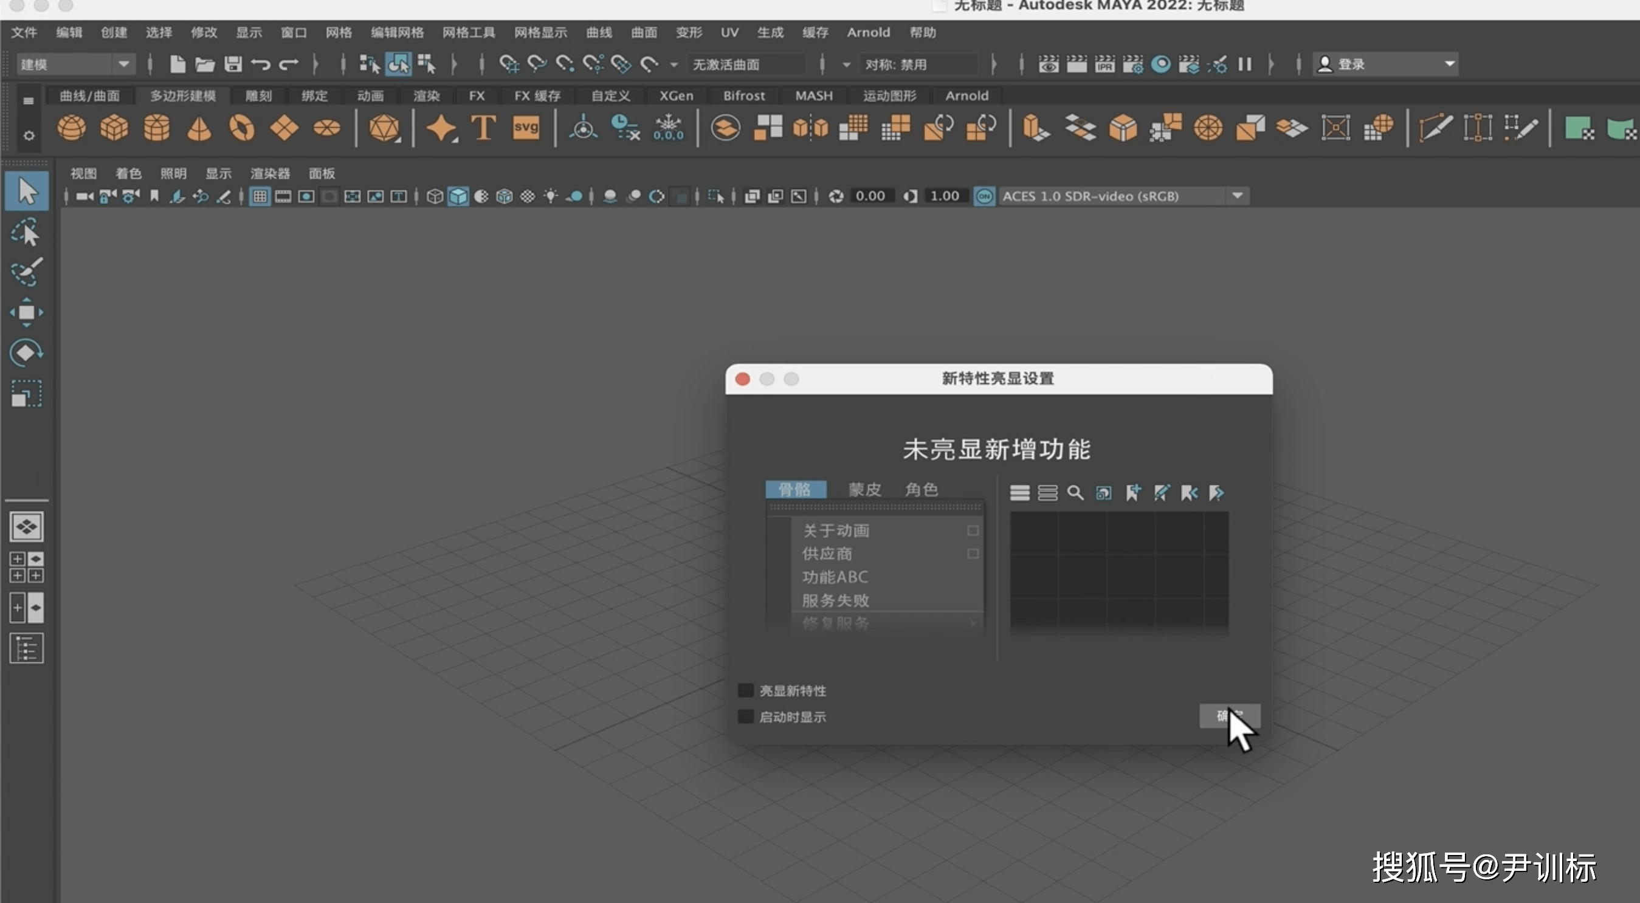The width and height of the screenshot is (1640, 903).
Task: Select the 角色 tab in dialog
Action: (x=922, y=489)
